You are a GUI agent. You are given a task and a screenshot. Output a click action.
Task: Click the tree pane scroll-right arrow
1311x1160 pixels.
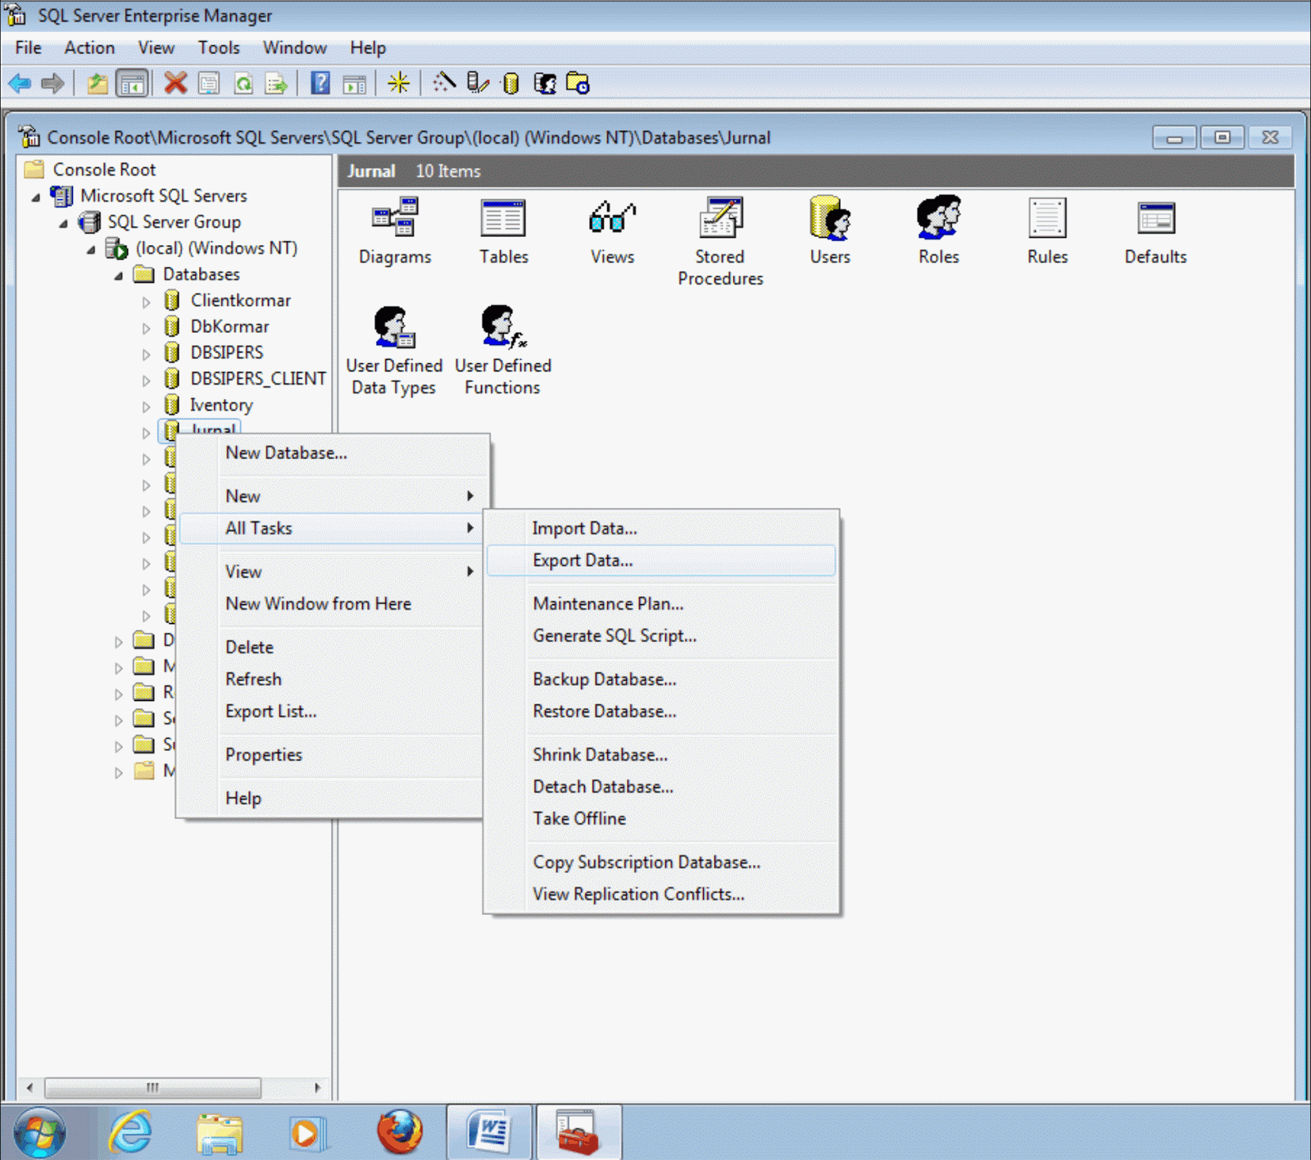click(x=317, y=1088)
